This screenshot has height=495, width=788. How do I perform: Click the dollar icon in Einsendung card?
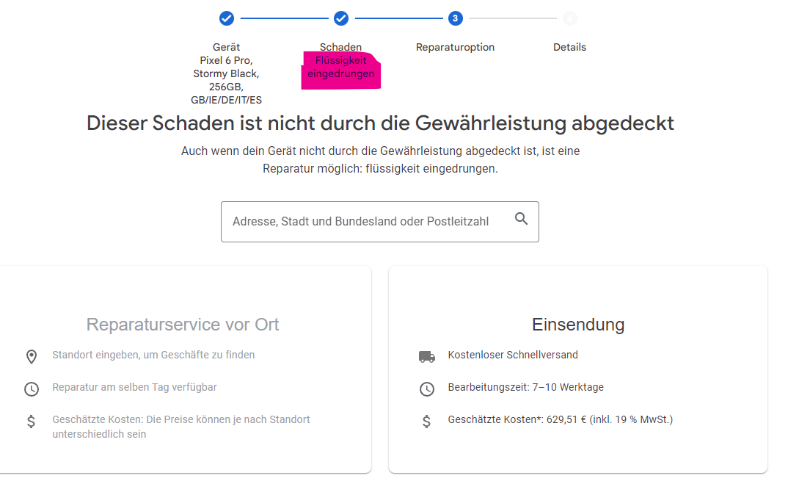pyautogui.click(x=427, y=422)
